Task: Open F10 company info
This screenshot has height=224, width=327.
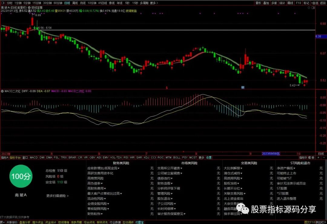Action: point(299,3)
